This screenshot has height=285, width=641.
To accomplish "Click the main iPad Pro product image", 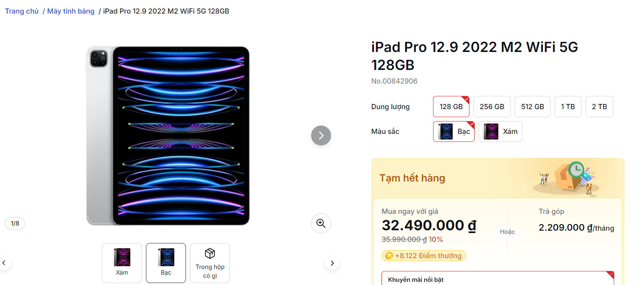I will [168, 136].
